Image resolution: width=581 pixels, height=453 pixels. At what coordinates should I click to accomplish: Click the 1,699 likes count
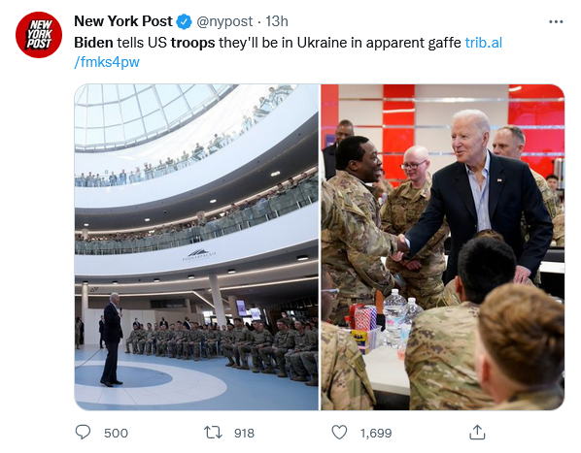tap(376, 433)
